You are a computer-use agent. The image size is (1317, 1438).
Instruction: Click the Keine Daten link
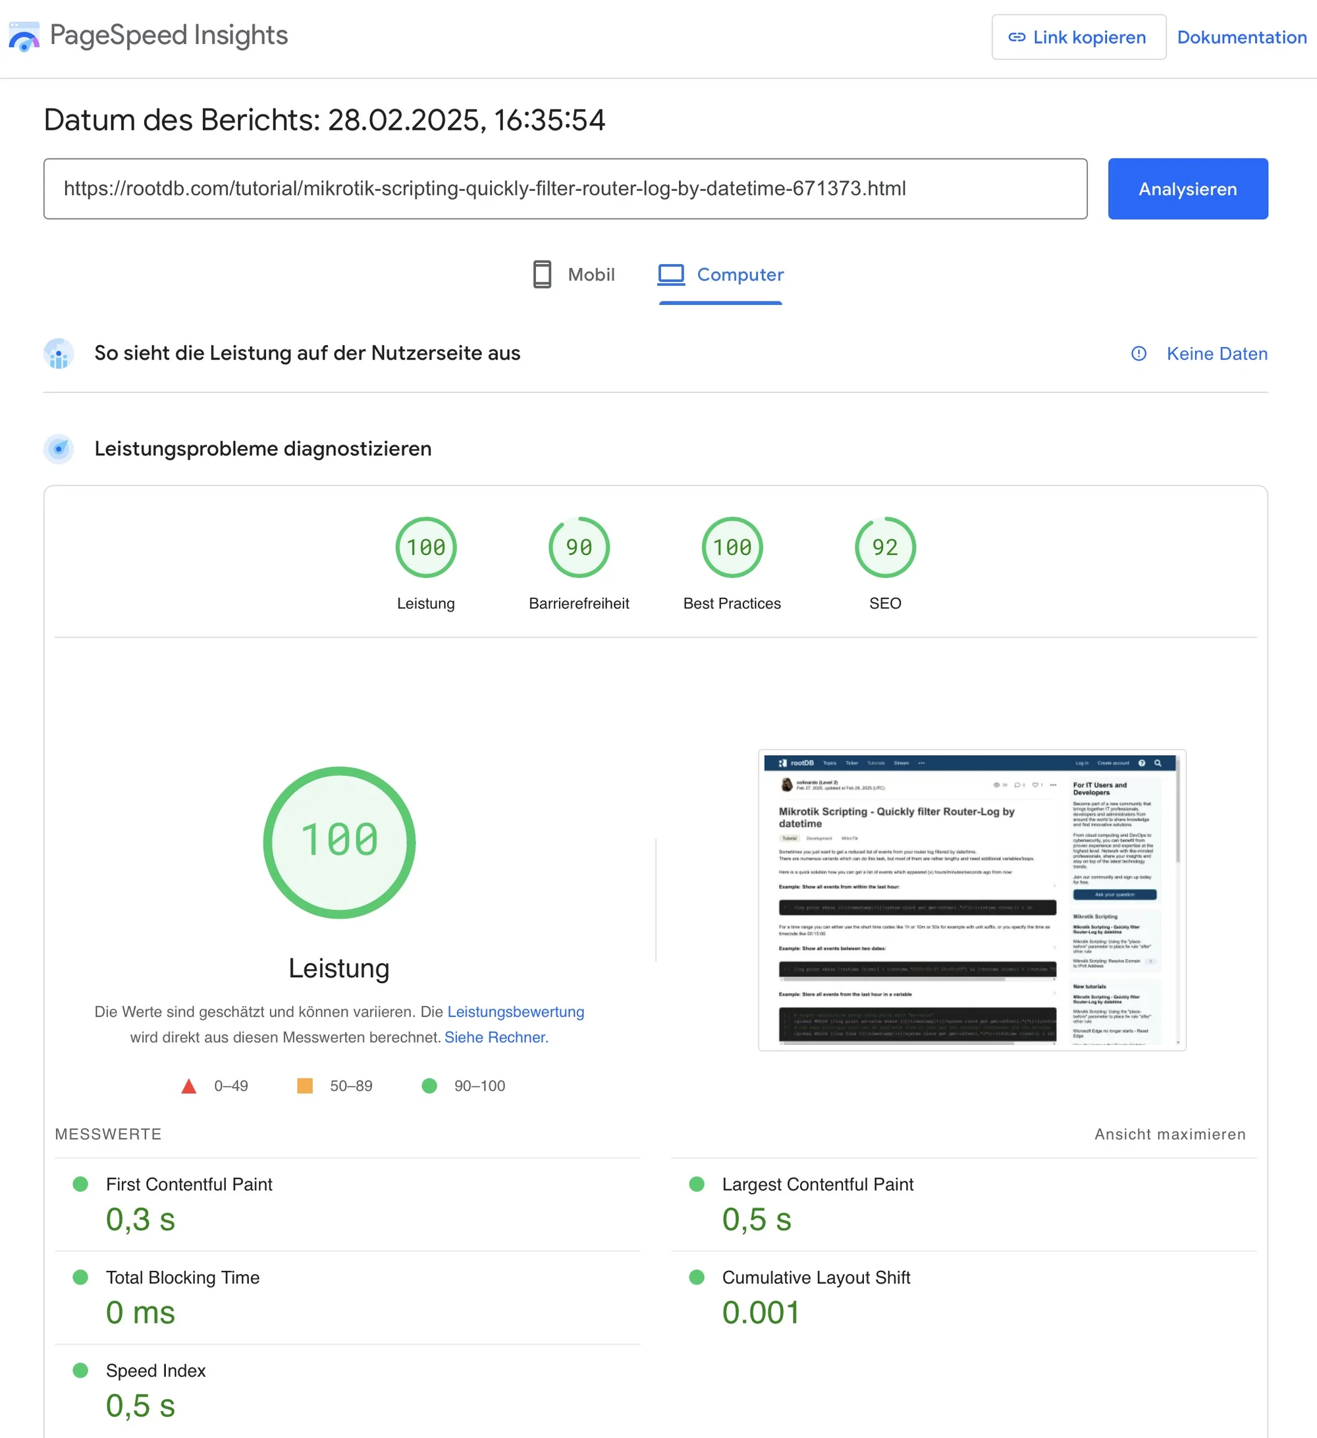[x=1216, y=354]
